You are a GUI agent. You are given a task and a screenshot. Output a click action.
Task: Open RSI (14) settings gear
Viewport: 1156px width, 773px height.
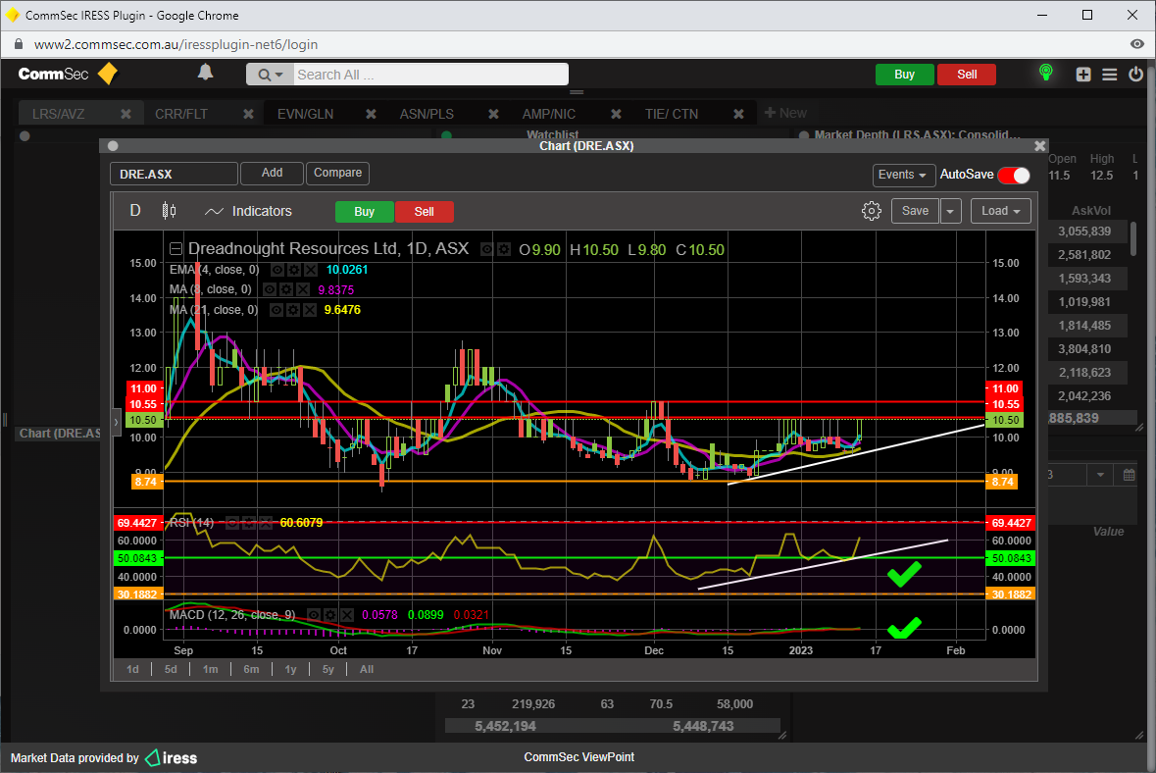click(x=248, y=523)
